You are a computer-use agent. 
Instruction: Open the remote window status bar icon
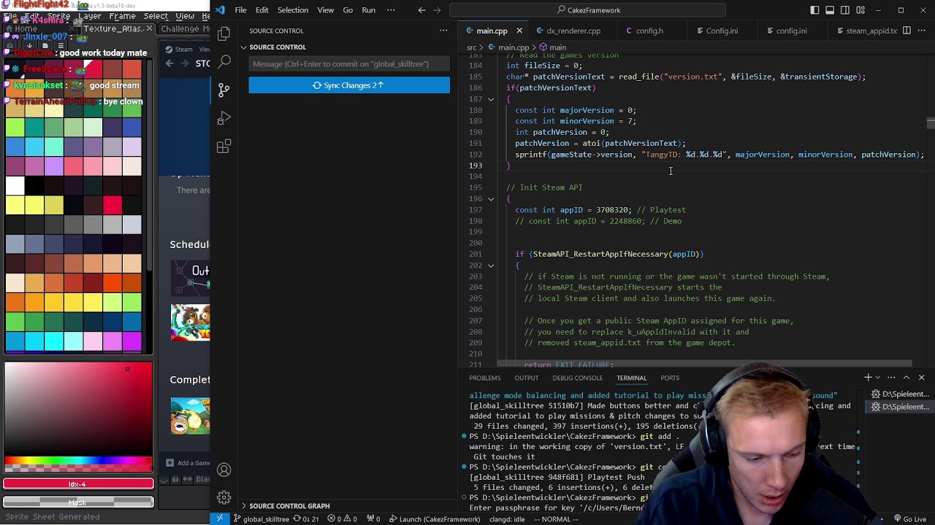point(220,519)
